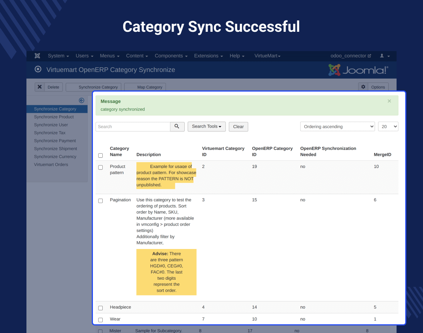Open odoo_connector external site link

coord(351,56)
